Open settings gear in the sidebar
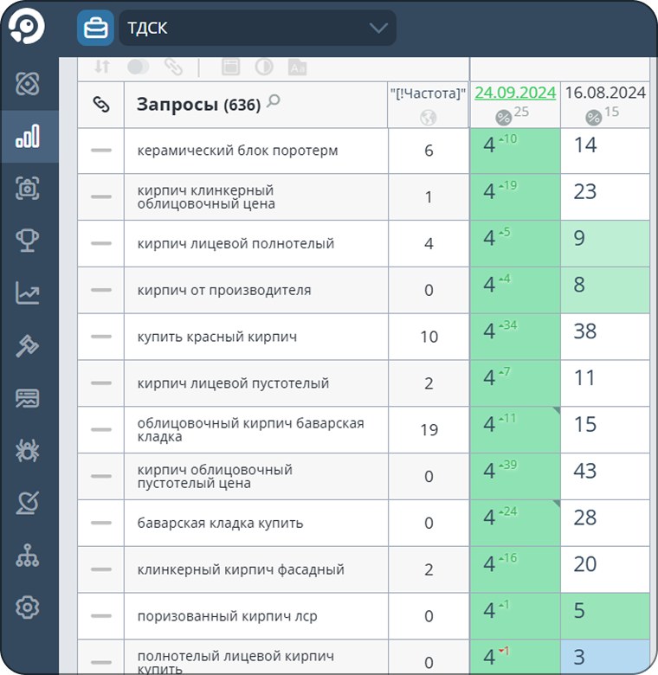This screenshot has width=658, height=675. (x=28, y=607)
